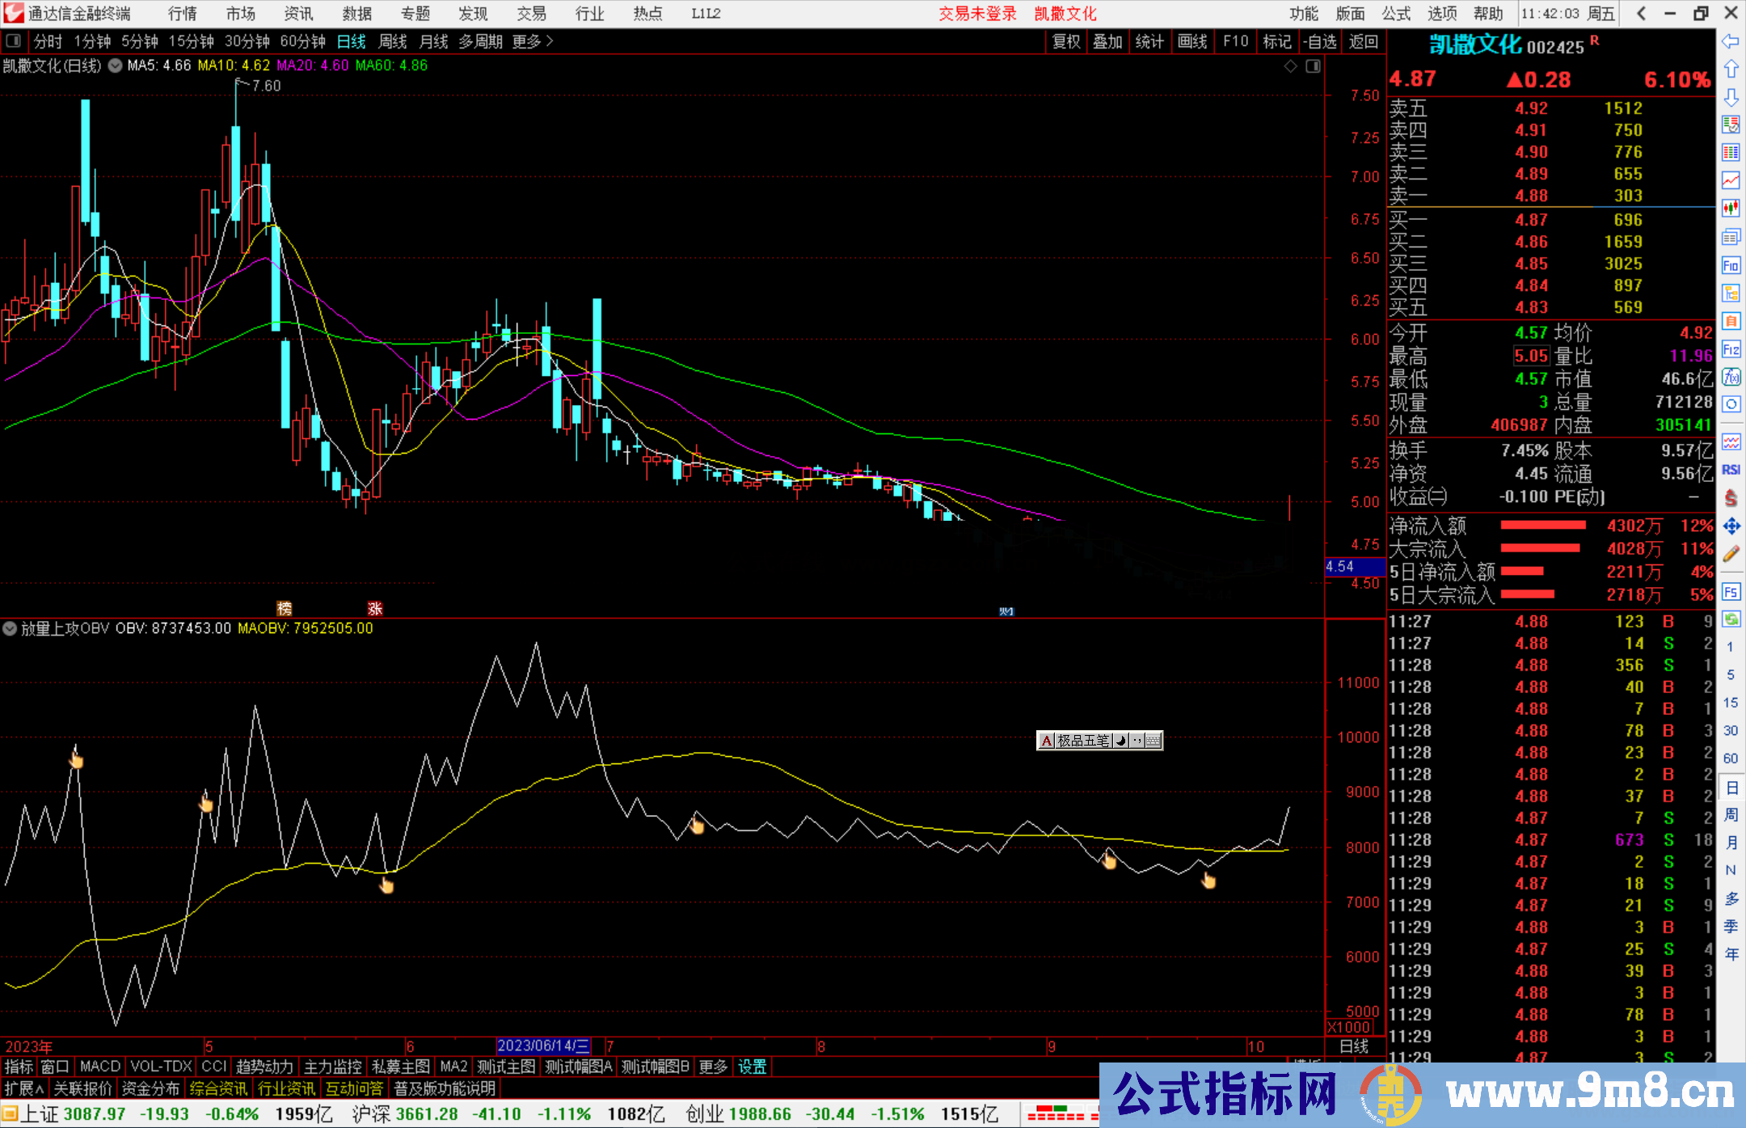Screen dimensions: 1746x1128
Task: Click the 交易未登录 login link
Action: click(x=976, y=14)
